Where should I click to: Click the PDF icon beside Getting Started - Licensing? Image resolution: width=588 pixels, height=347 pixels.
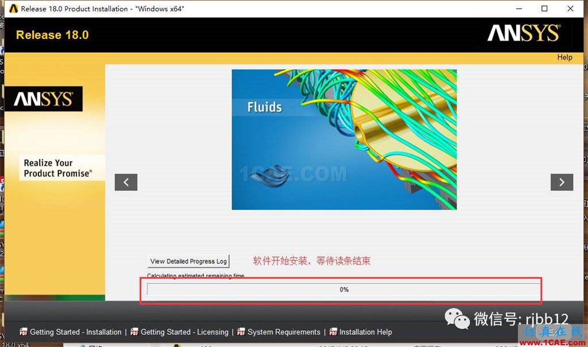tap(134, 332)
